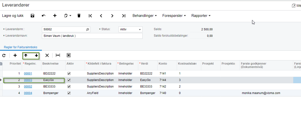Go to next record icon
Image resolution: width=301 pixels, height=114 pixels.
(x=112, y=16)
